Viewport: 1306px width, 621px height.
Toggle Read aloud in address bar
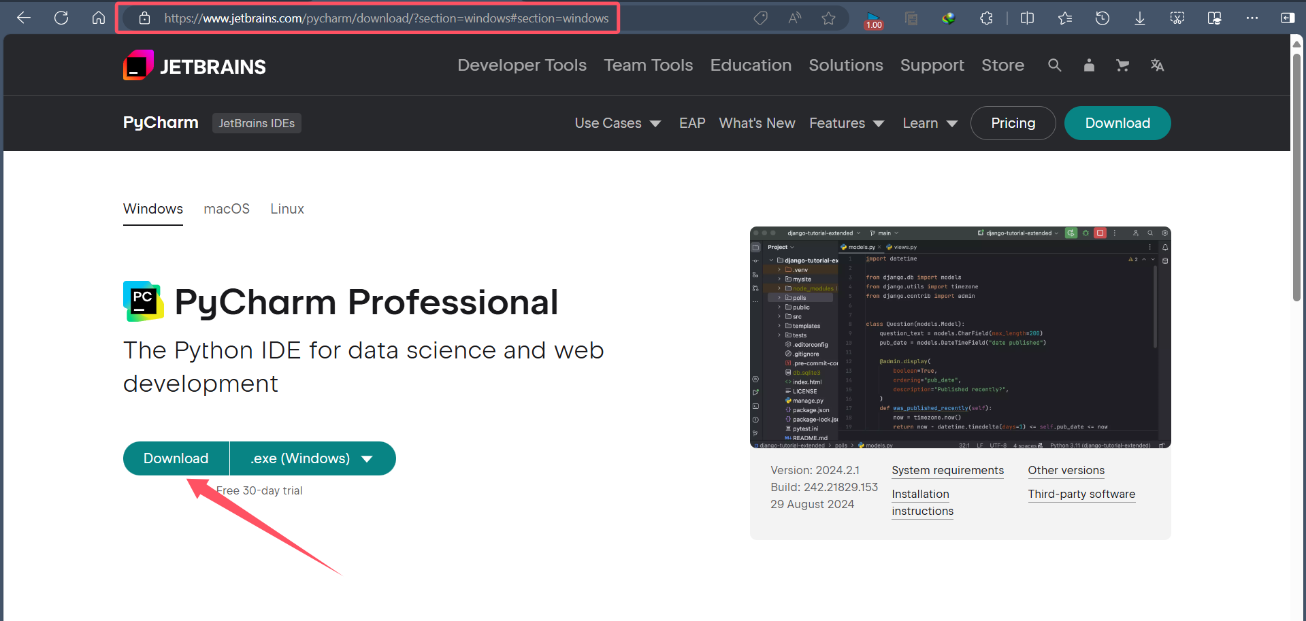point(794,18)
